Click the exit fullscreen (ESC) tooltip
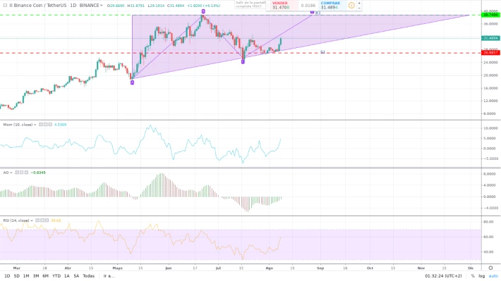The image size is (501, 281). click(250, 4)
